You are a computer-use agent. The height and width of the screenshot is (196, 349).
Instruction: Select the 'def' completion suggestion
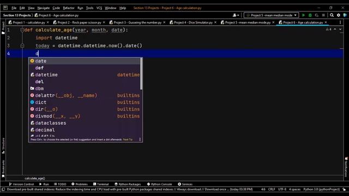[x=85, y=68]
